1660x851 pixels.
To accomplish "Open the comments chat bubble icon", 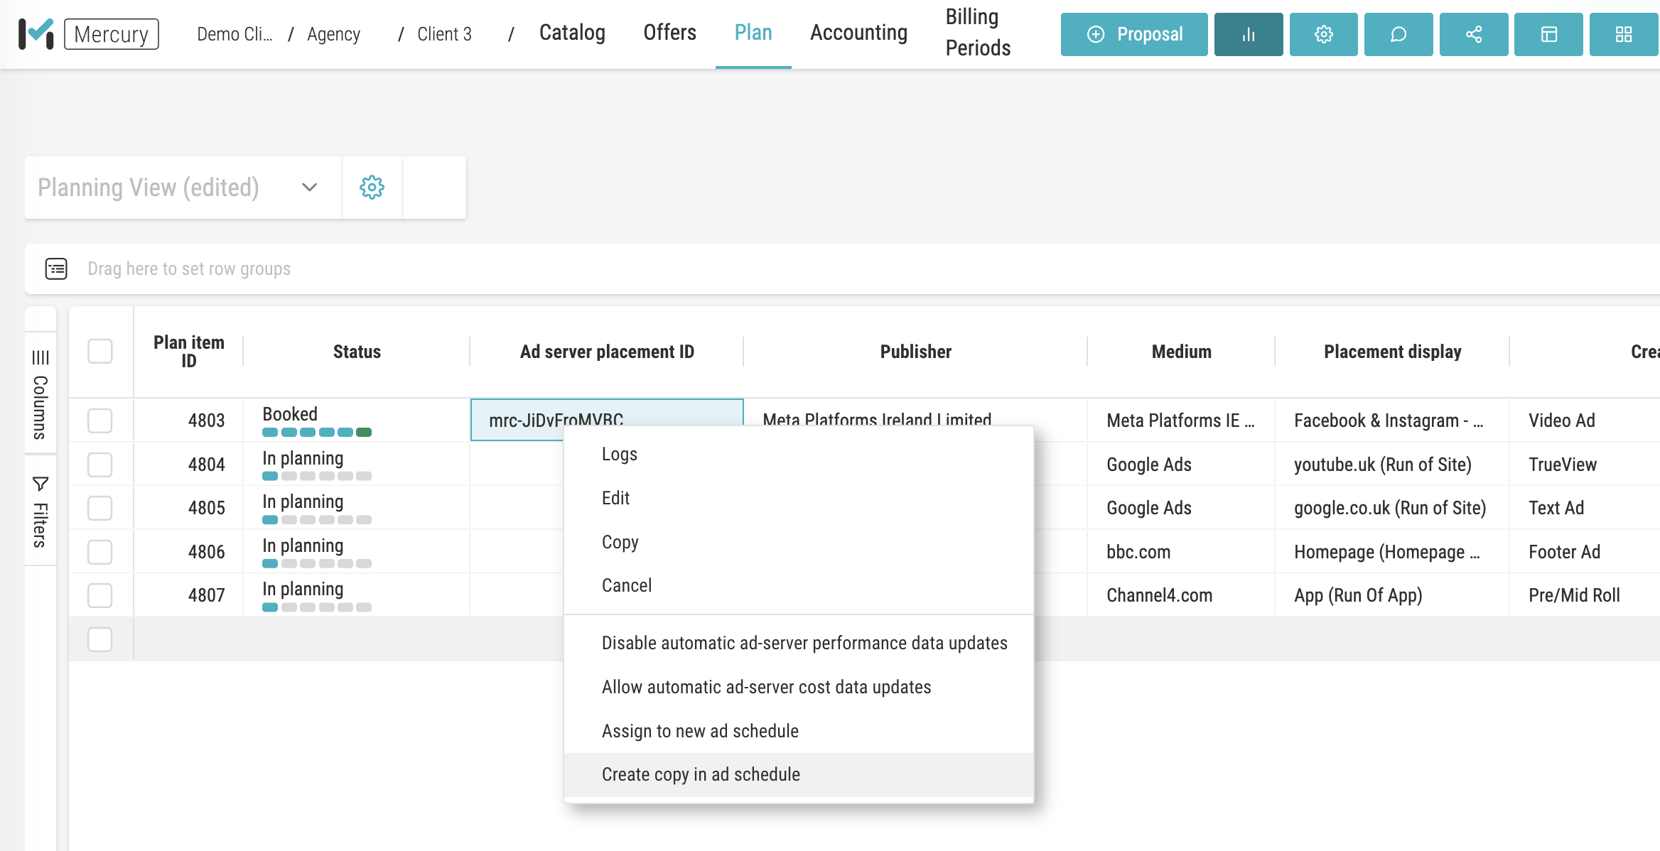I will tap(1398, 34).
